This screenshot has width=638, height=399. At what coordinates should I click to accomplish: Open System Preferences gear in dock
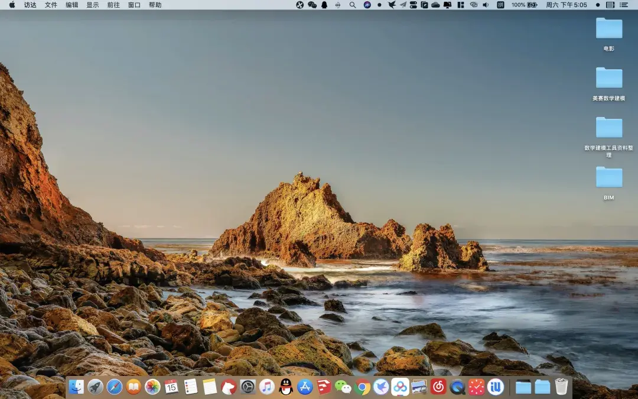248,387
